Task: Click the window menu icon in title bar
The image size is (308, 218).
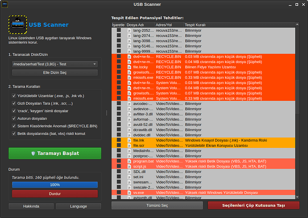Action: (5, 4)
